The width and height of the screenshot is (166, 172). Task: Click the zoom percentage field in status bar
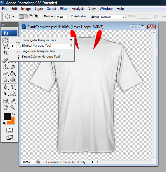tap(28, 162)
